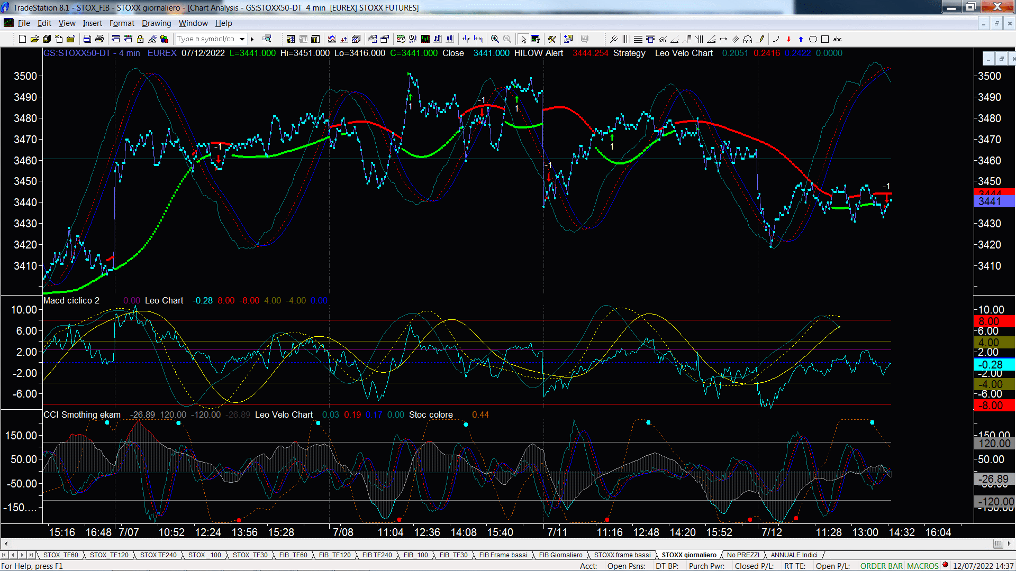Select the red down arrow tool
The image size is (1016, 571).
[x=788, y=39]
